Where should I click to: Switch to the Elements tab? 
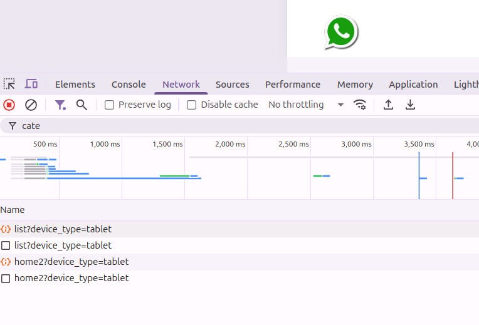[x=75, y=85]
